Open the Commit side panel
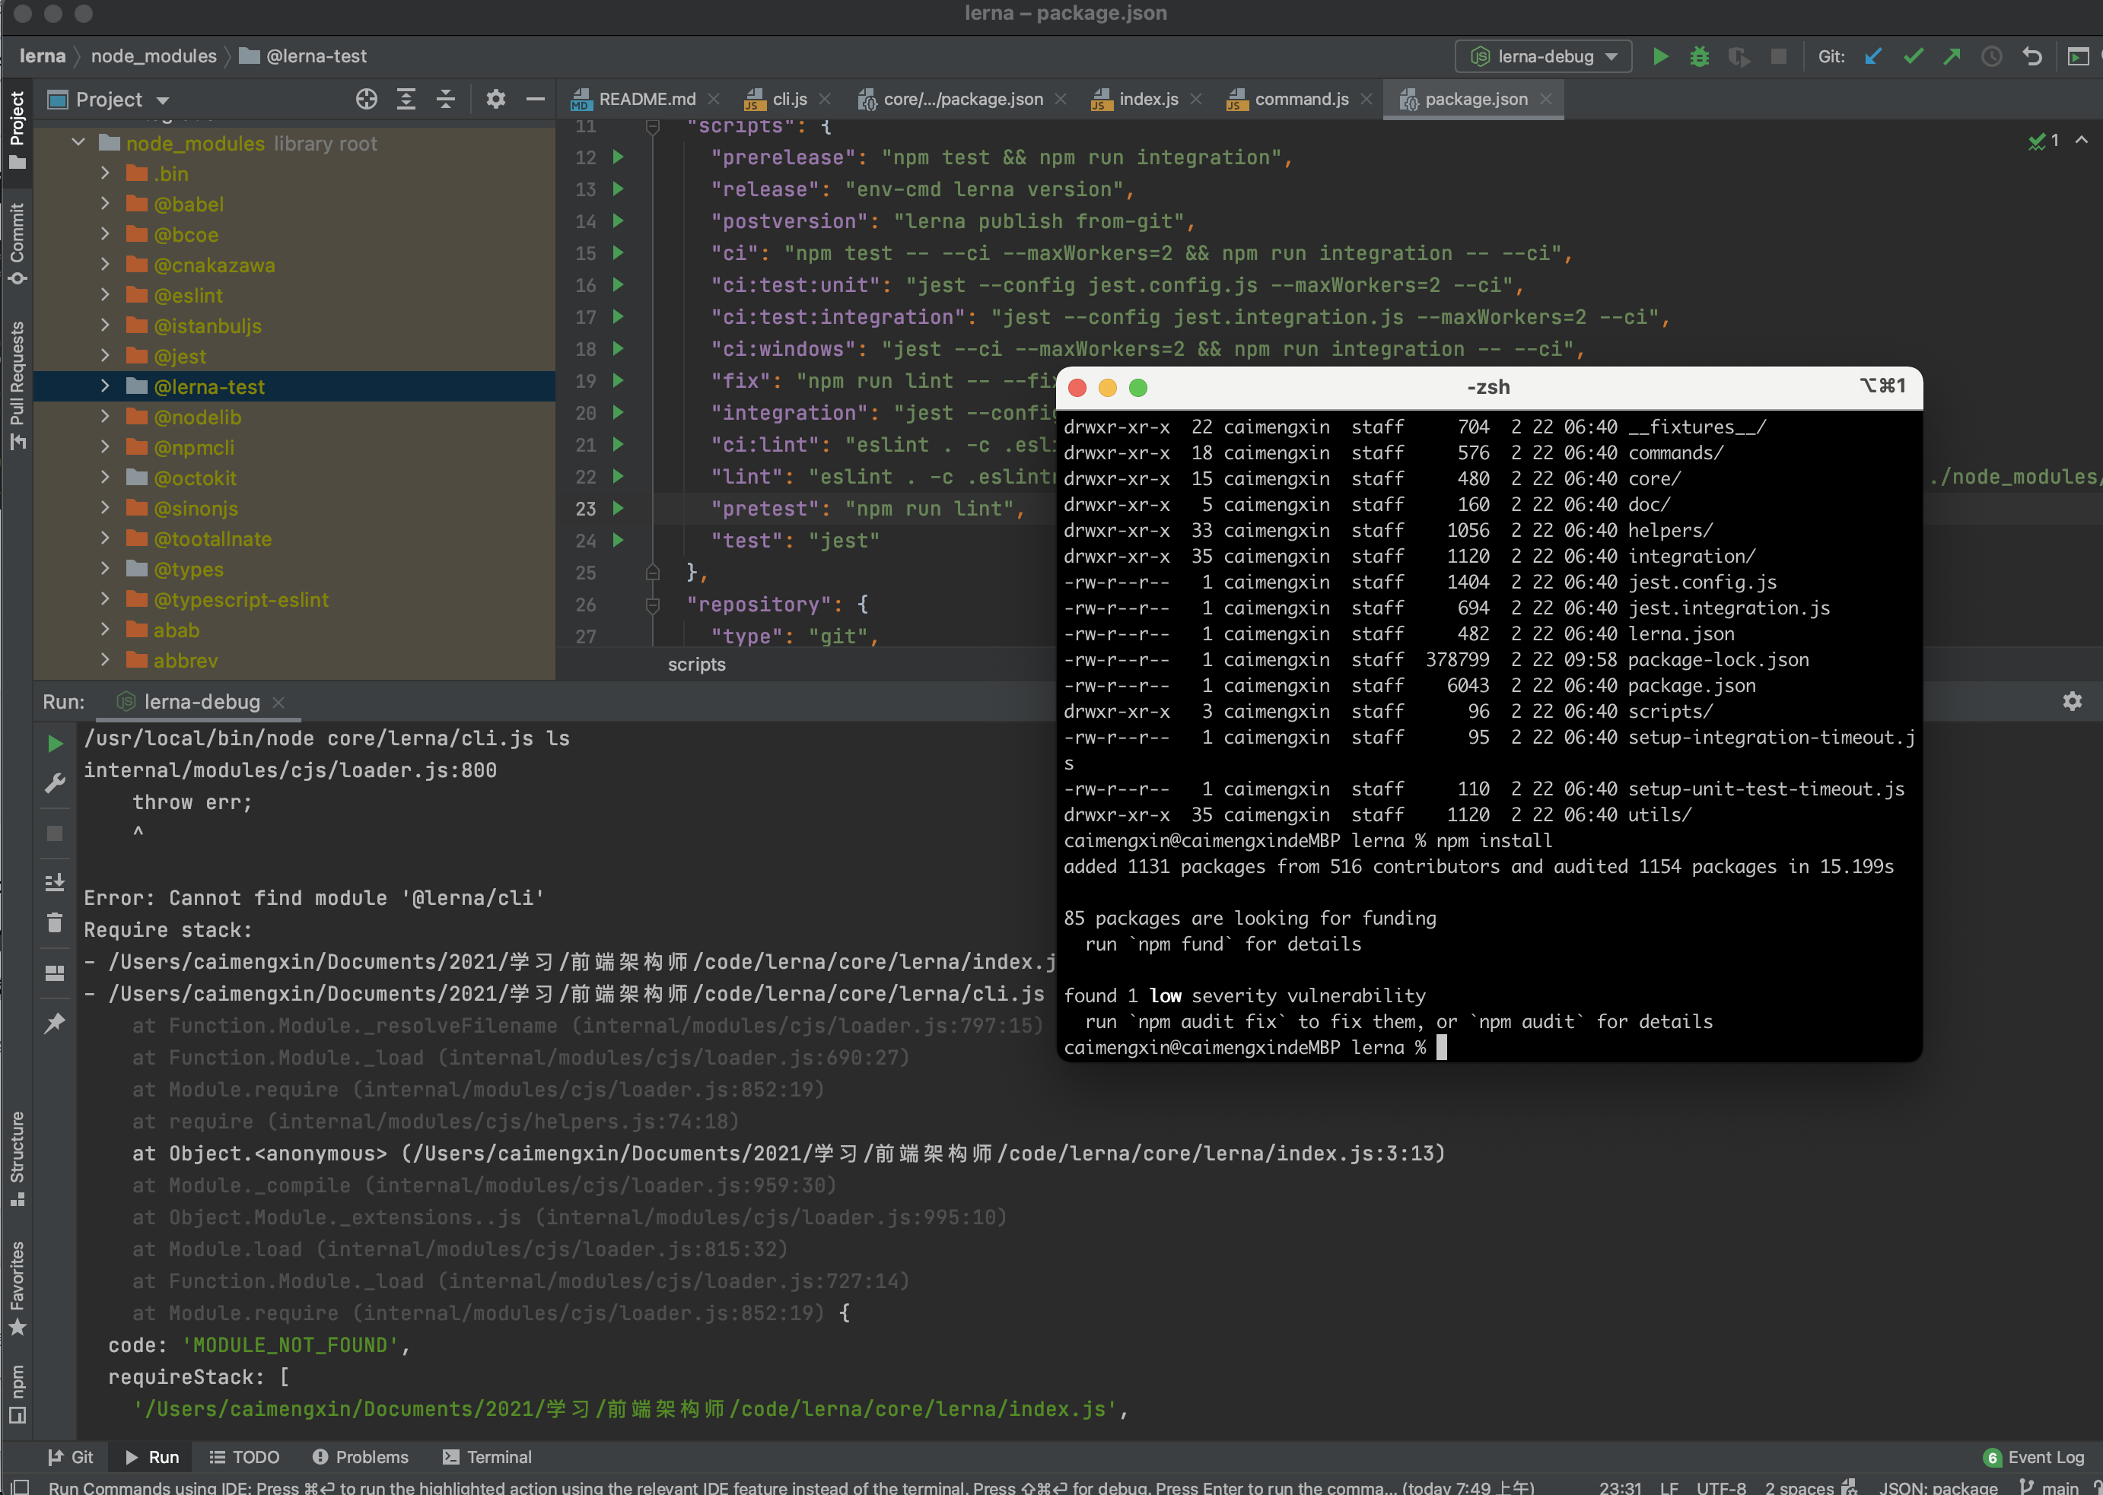 (17, 244)
